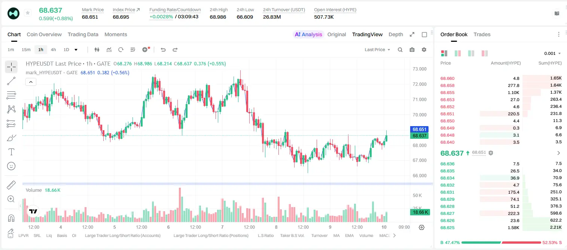
Task: Open the emoji sticker tool
Action: pos(11,166)
